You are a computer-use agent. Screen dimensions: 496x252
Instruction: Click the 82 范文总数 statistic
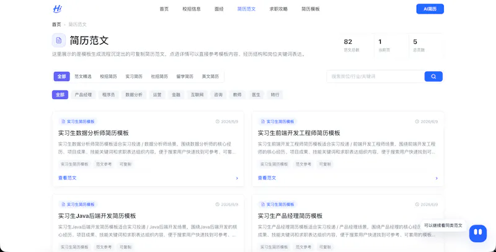[x=356, y=45]
